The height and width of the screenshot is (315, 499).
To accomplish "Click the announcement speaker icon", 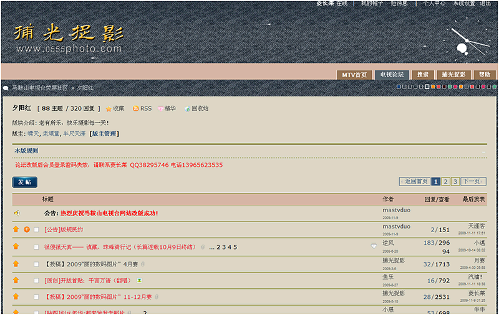I will pyautogui.click(x=17, y=213).
